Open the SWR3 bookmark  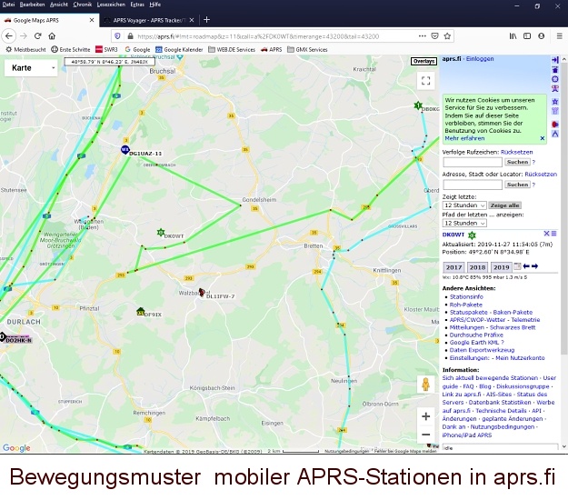click(x=106, y=50)
